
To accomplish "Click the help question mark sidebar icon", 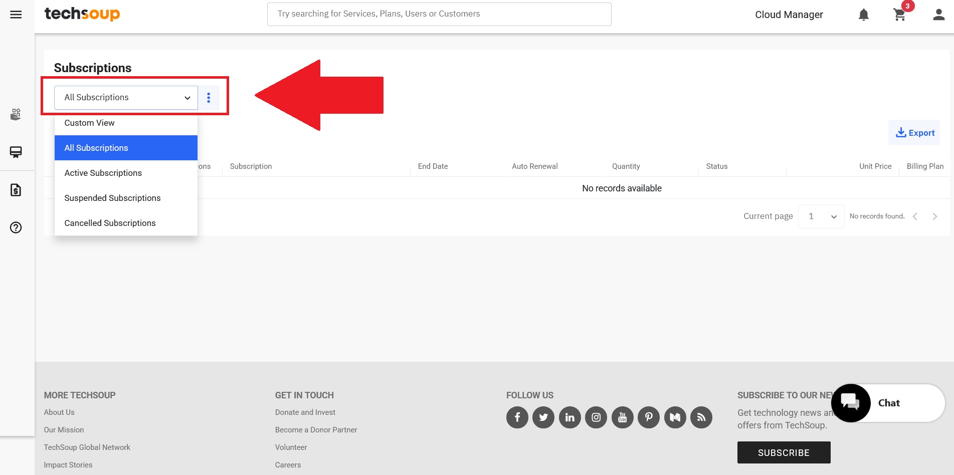I will [x=16, y=227].
